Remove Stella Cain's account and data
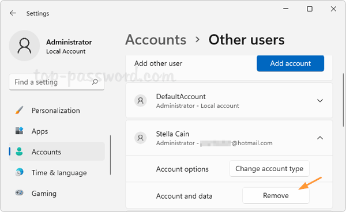The image size is (346, 212). click(276, 195)
